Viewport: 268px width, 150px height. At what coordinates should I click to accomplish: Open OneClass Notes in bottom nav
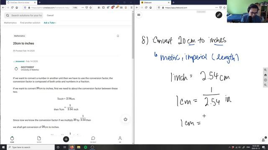point(39,139)
